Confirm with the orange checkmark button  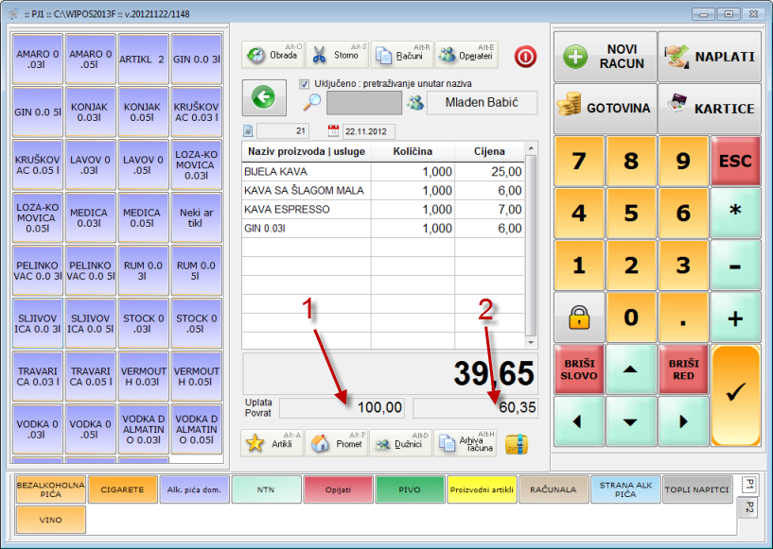coord(735,395)
